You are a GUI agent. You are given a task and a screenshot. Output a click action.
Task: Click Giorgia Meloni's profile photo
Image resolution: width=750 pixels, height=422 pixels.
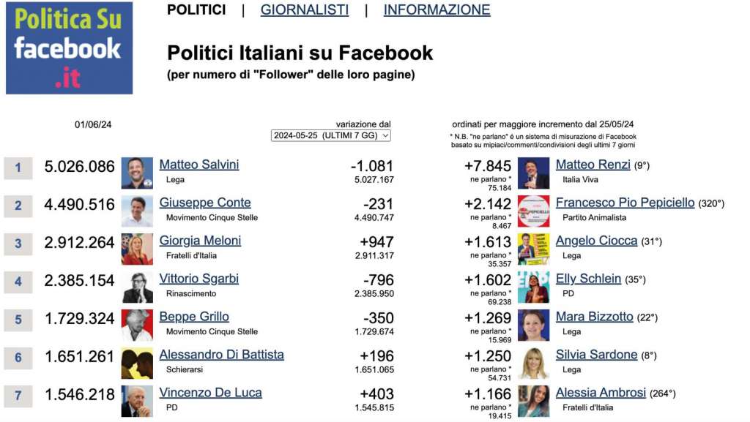[137, 249]
